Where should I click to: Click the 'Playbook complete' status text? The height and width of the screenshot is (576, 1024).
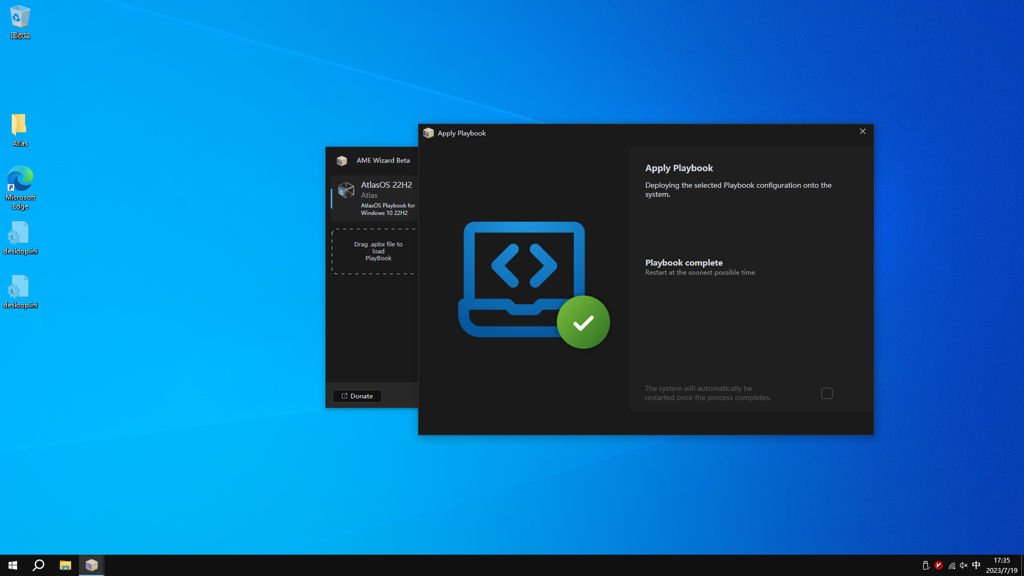(x=684, y=262)
